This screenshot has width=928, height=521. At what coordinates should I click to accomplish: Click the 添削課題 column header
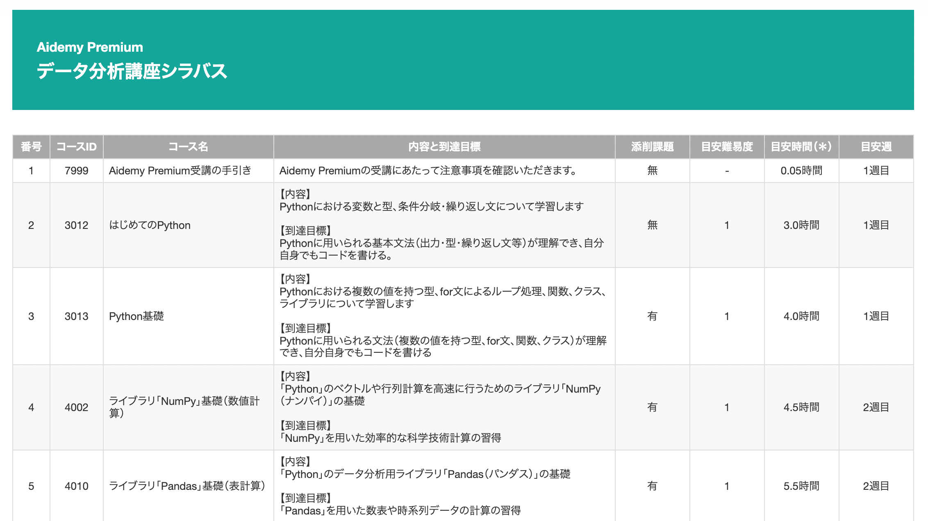pyautogui.click(x=652, y=147)
